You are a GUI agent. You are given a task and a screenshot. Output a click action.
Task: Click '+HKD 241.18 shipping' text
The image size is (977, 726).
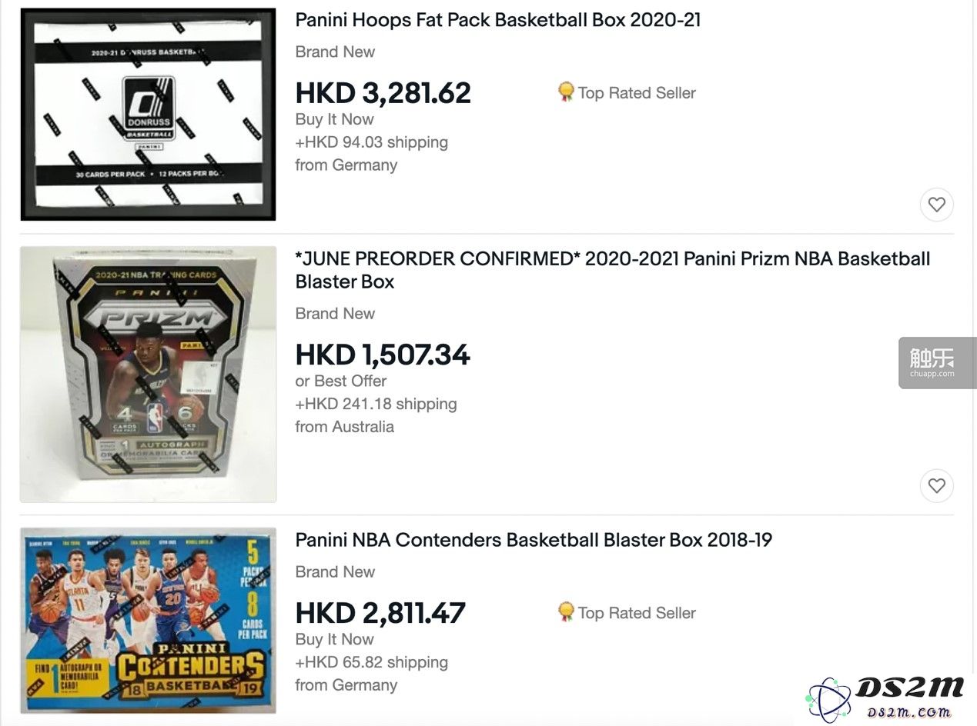[x=376, y=404]
